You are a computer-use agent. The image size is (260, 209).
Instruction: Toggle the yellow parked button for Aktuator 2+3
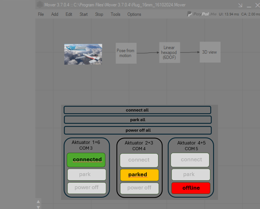pos(139,175)
